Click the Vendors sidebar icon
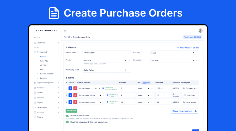Image resolution: width=236 pixels, height=131 pixels. [x=35, y=93]
